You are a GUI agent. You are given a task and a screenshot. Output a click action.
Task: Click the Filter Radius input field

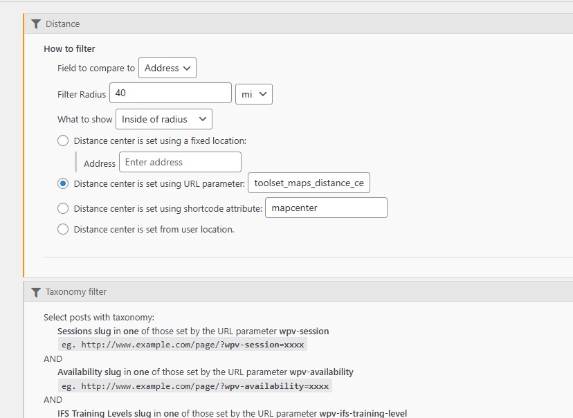[170, 93]
